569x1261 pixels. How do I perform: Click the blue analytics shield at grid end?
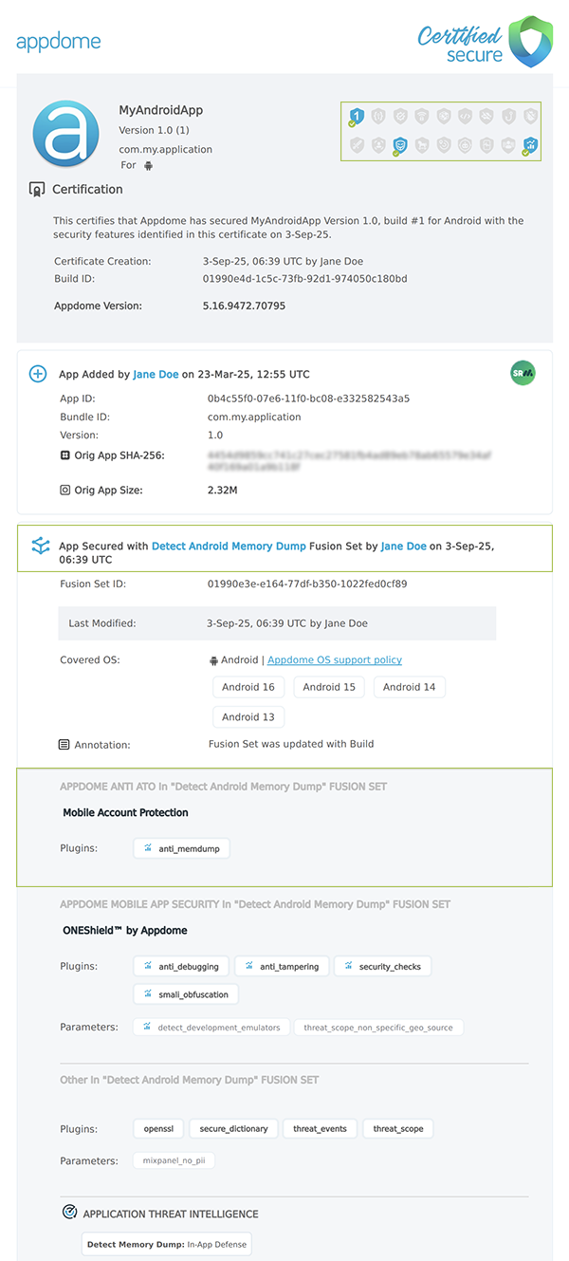coord(529,143)
